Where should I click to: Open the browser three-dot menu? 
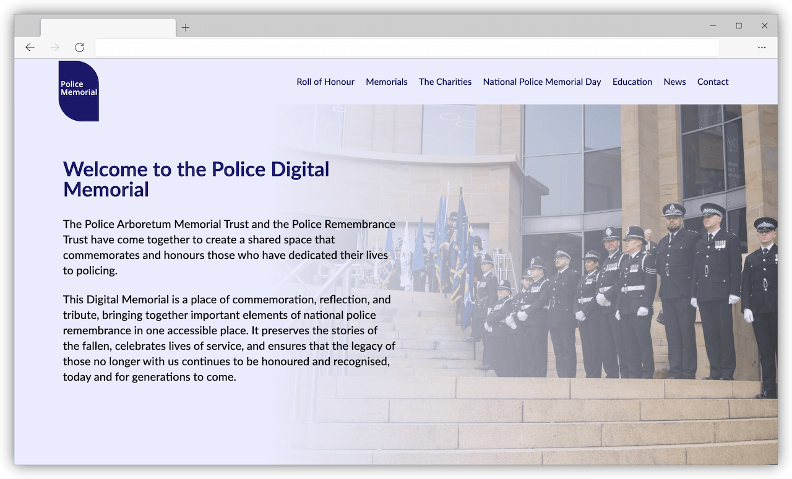coord(762,48)
